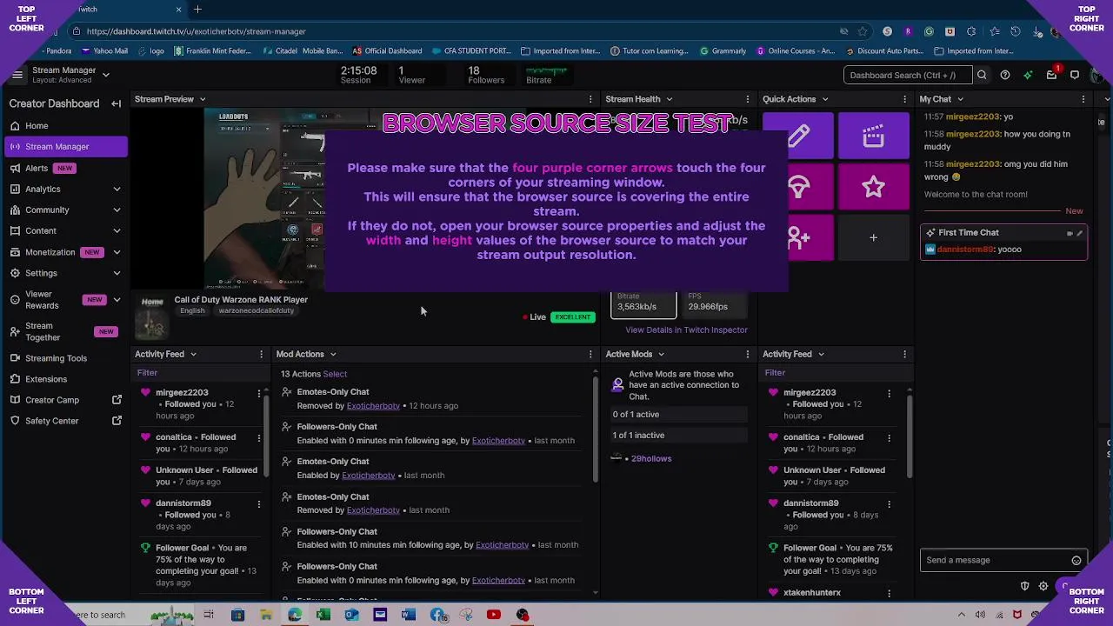Open options for dannistorm89 follow, right feed
The width and height of the screenshot is (1113, 626).
(x=889, y=504)
